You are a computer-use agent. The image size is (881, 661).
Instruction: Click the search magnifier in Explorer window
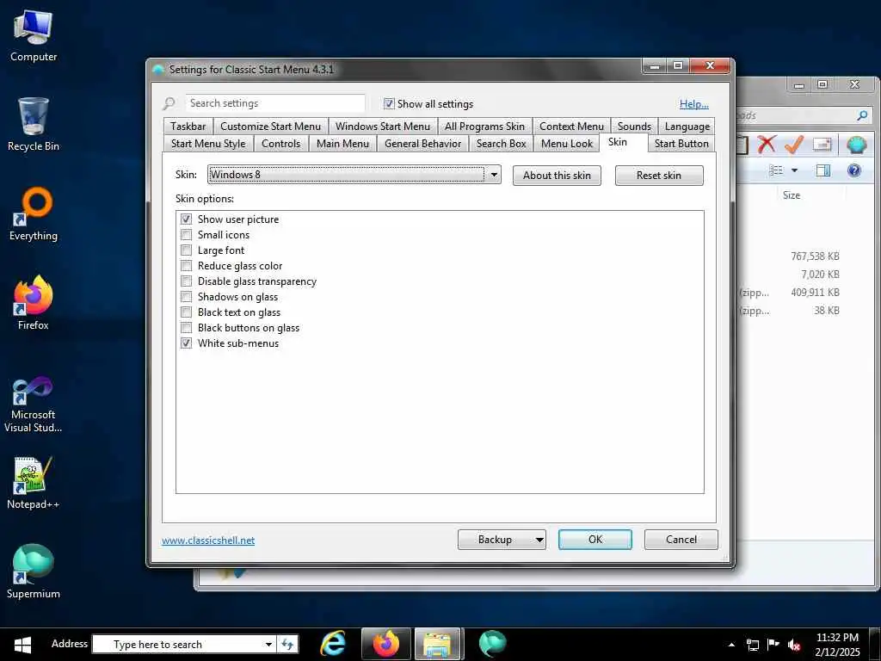(x=862, y=116)
